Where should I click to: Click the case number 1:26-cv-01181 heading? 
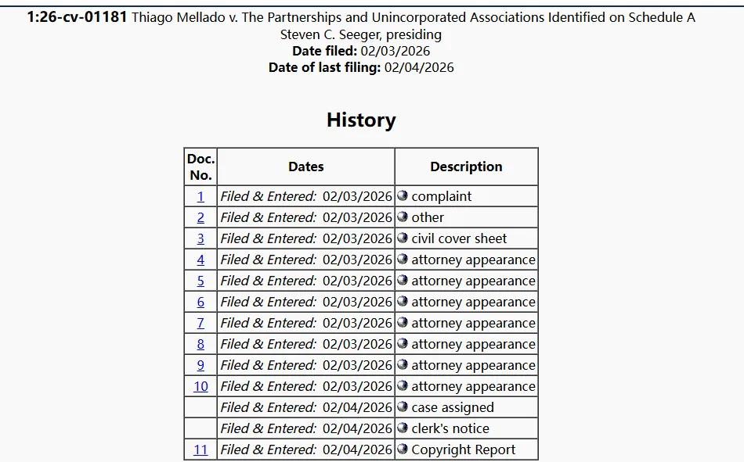point(77,17)
